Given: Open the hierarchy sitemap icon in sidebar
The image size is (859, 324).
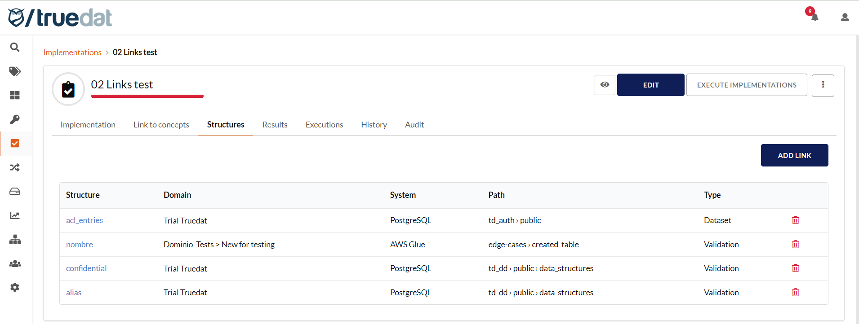Looking at the screenshot, I should [x=15, y=240].
